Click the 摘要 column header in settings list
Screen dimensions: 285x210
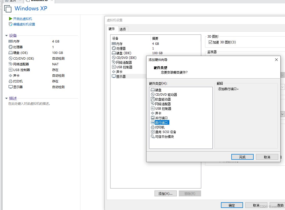(x=176, y=38)
